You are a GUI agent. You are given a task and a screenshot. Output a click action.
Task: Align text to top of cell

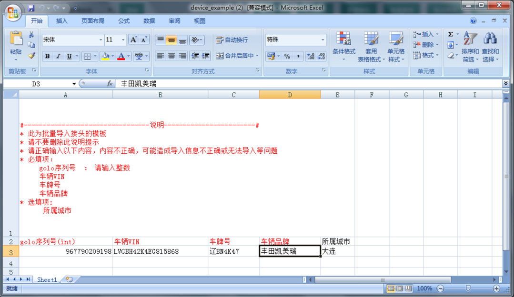(160, 40)
